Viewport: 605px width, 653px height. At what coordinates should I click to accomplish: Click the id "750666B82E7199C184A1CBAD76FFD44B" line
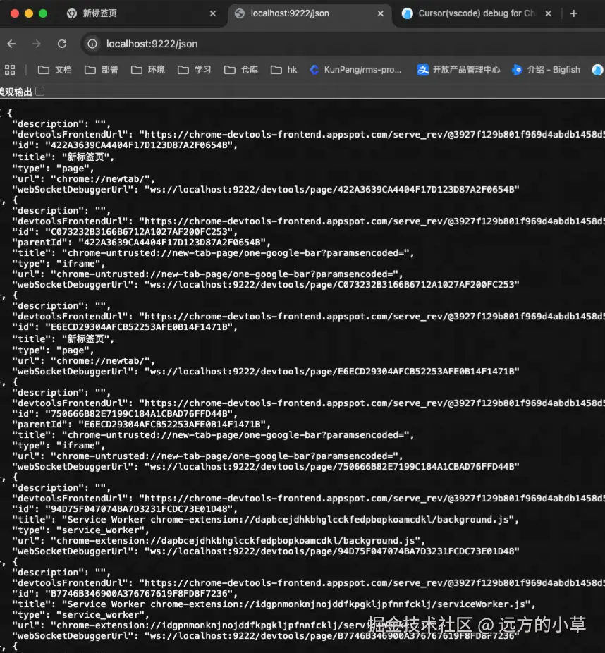coord(125,413)
